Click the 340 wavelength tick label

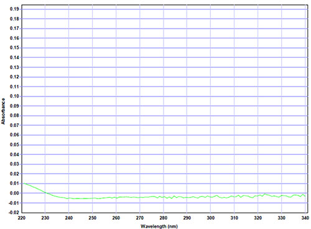305,218
